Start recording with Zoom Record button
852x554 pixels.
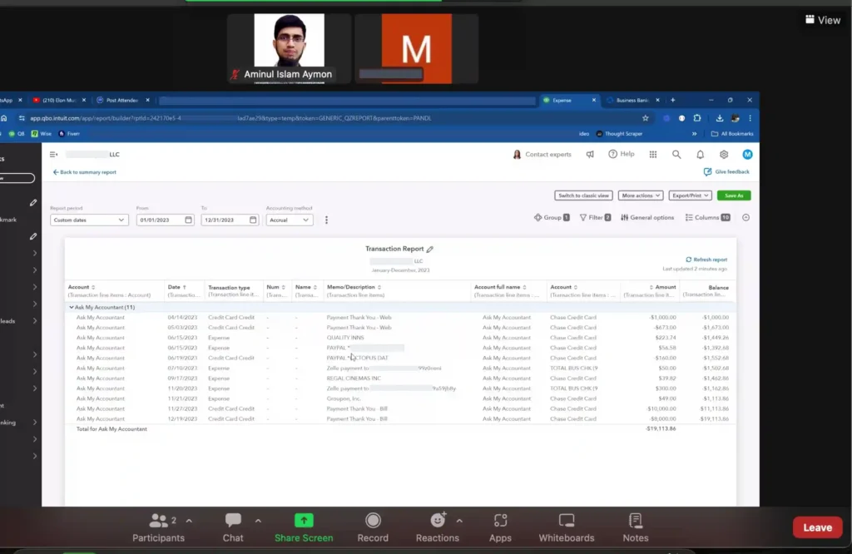[x=373, y=521]
